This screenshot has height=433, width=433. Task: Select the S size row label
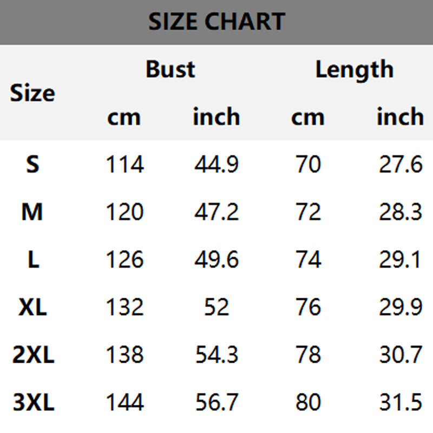point(32,164)
